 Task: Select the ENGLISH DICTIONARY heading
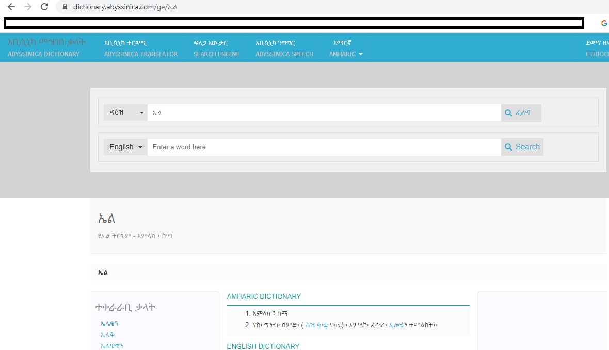coord(263,346)
